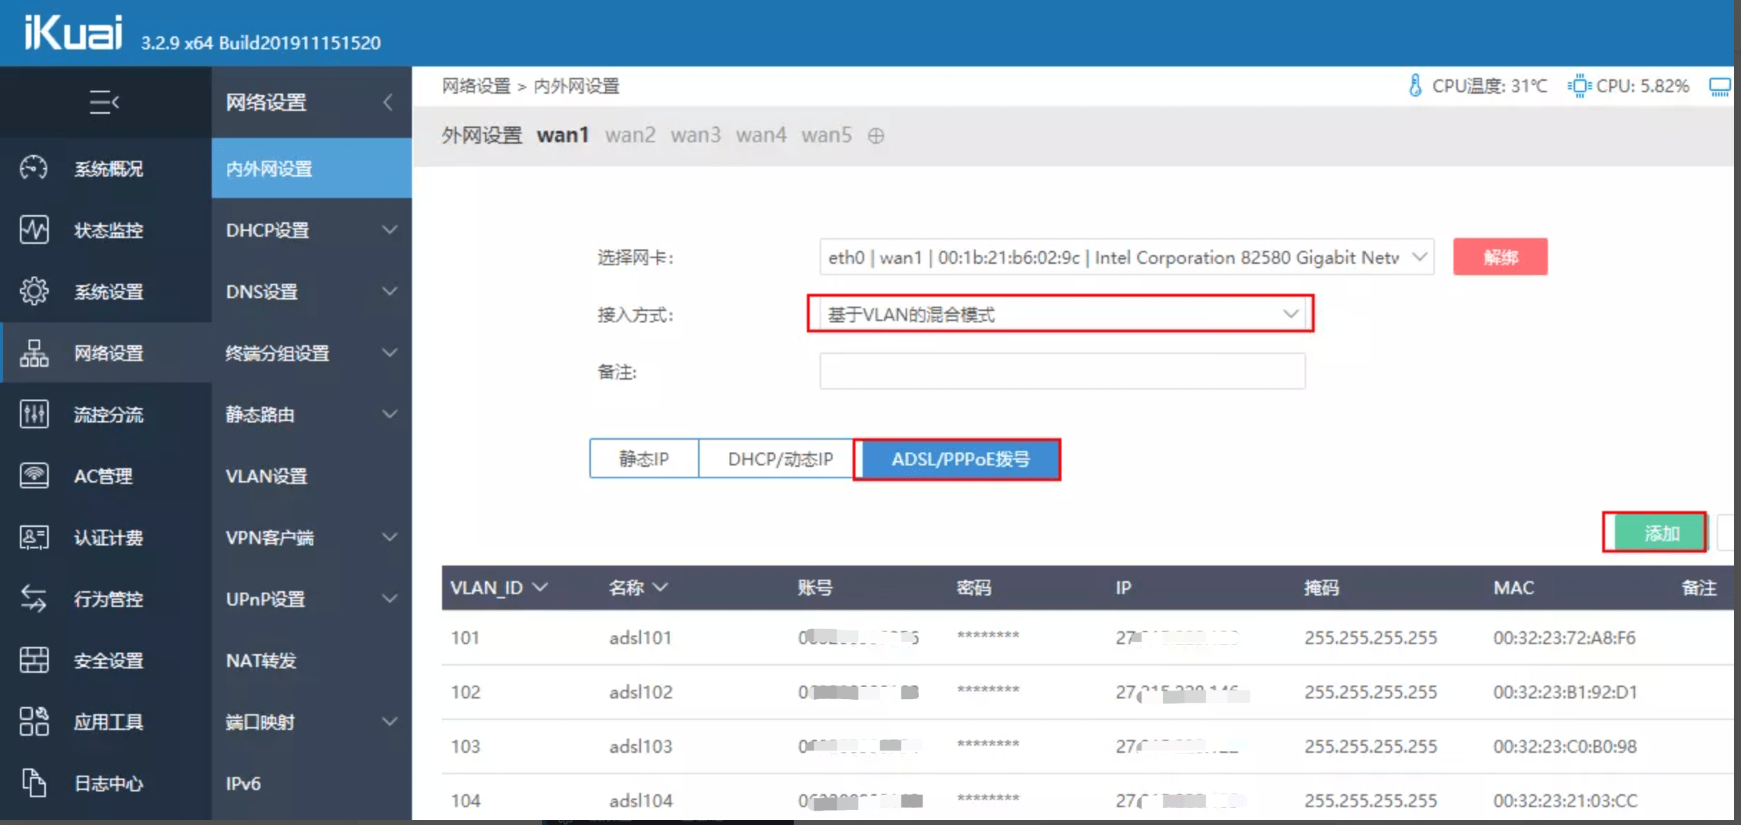The width and height of the screenshot is (1741, 825).
Task: Click the Security Settings firewall icon
Action: (34, 660)
